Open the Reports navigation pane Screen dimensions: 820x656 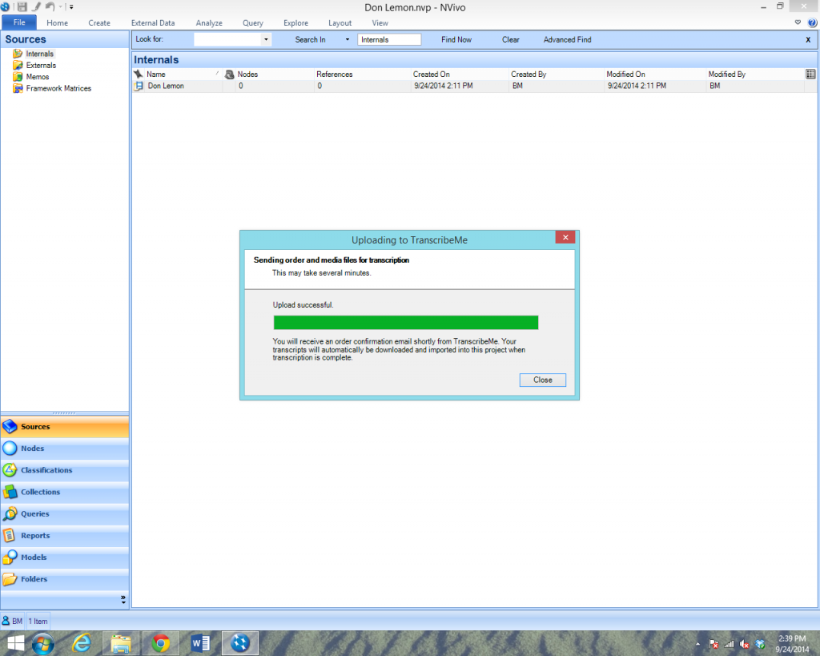65,536
